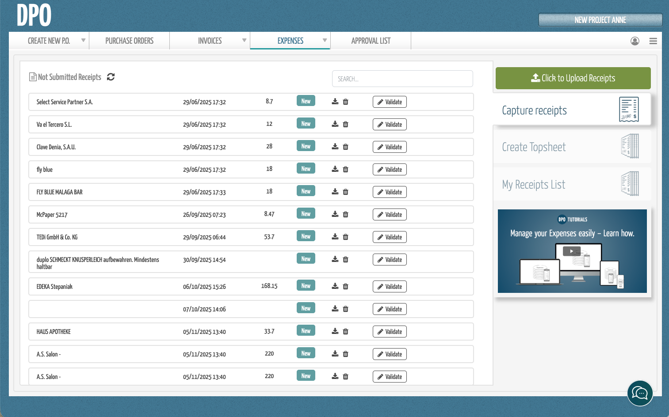Screen dimensions: 669x417
Task: Open the user account profile icon
Action: pos(635,41)
